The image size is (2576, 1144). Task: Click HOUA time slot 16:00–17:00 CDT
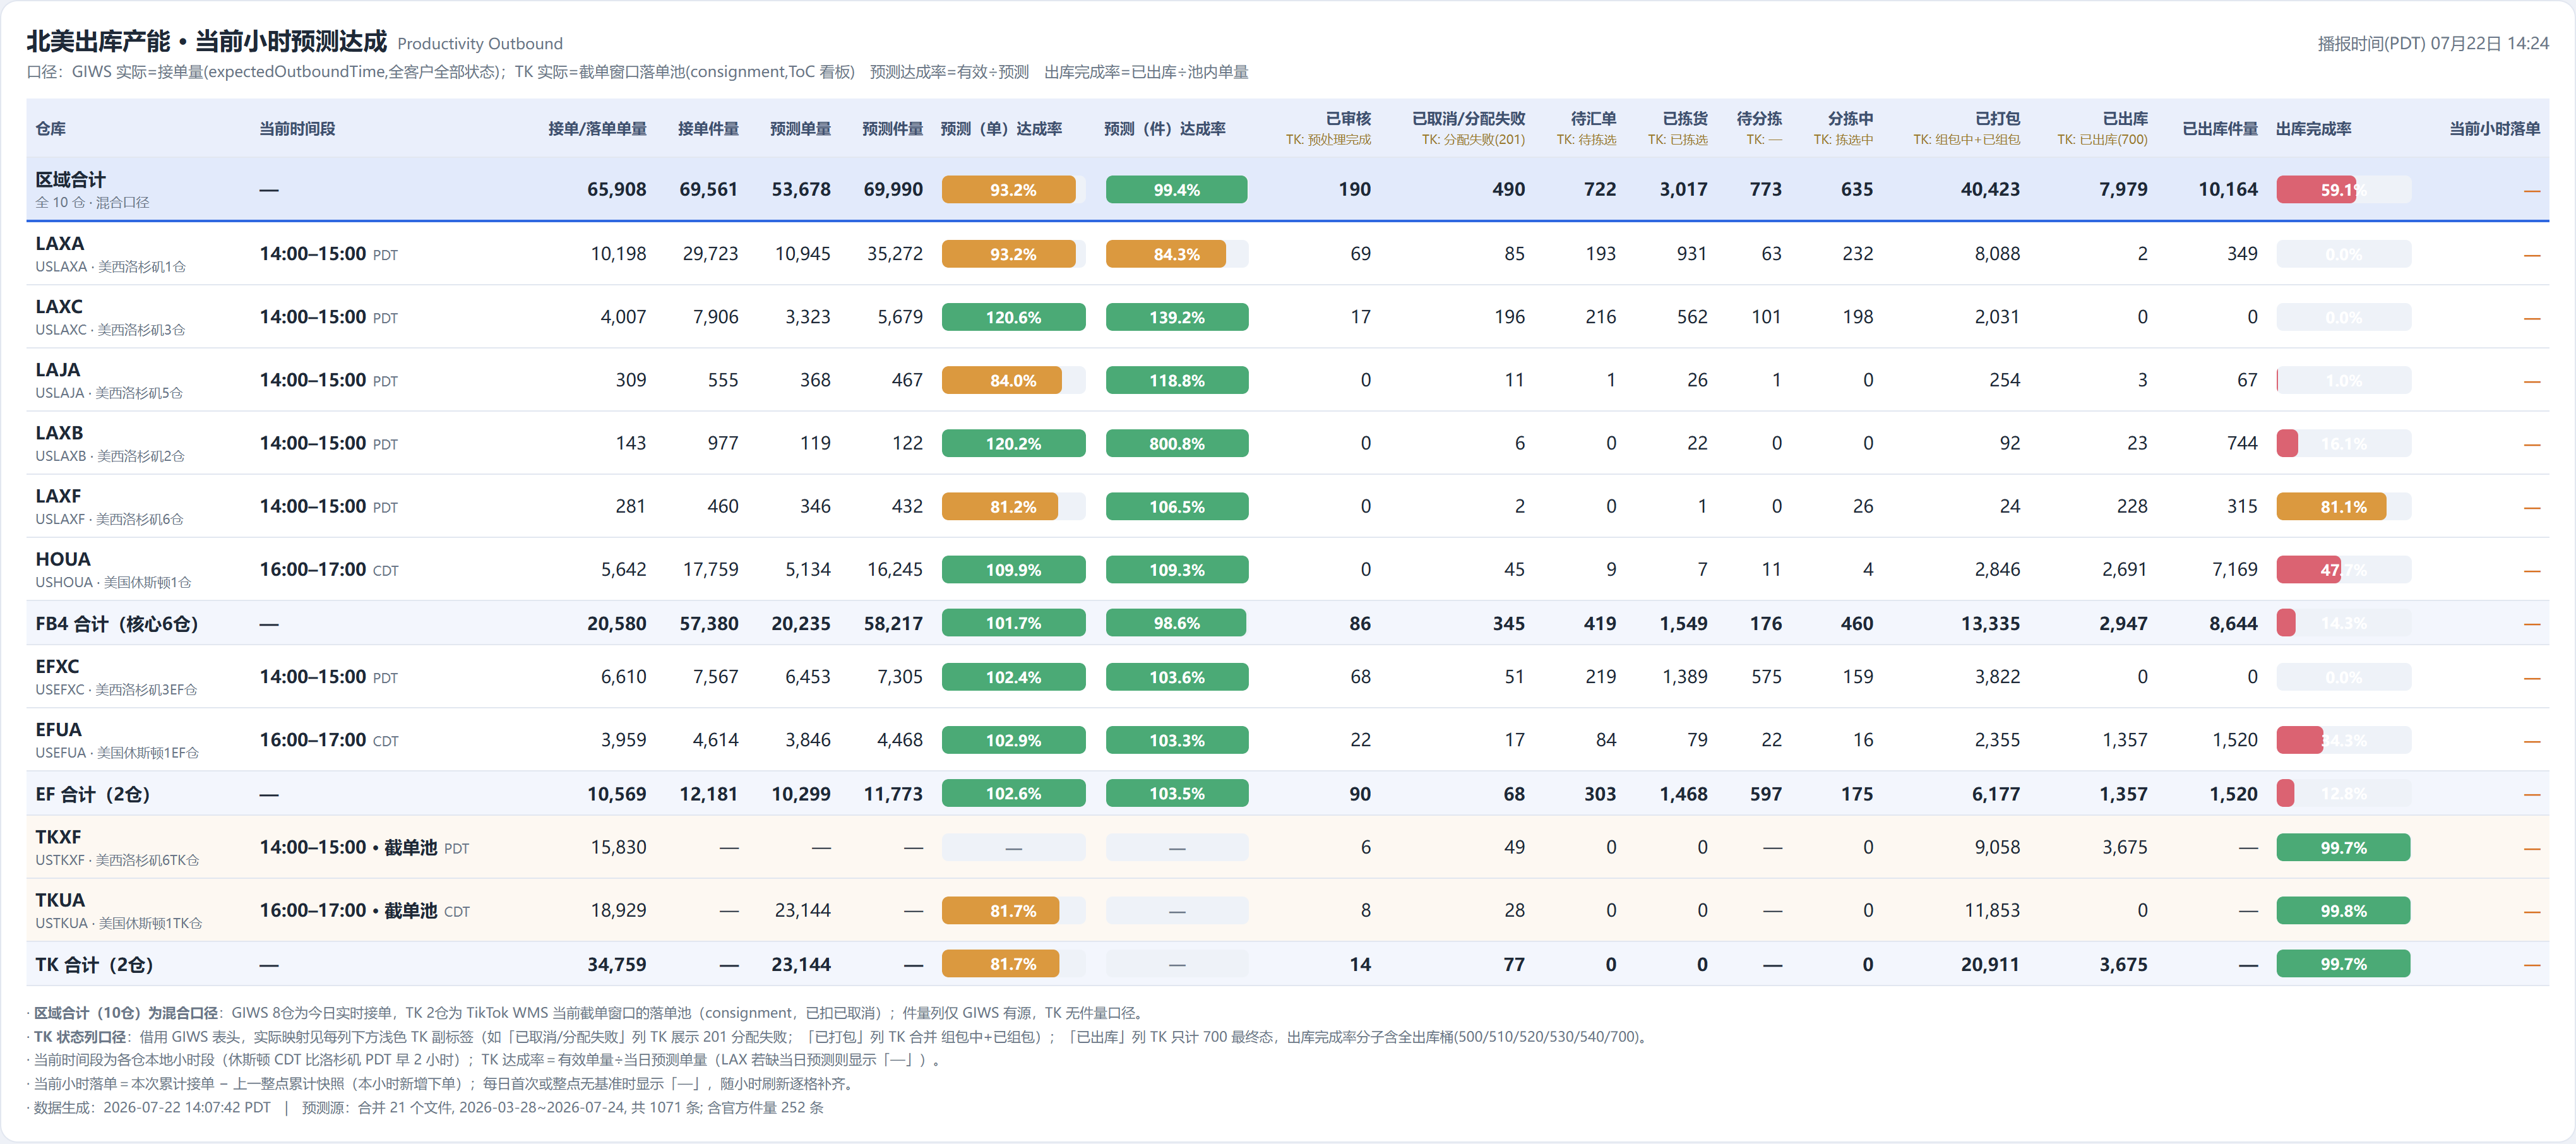point(329,570)
